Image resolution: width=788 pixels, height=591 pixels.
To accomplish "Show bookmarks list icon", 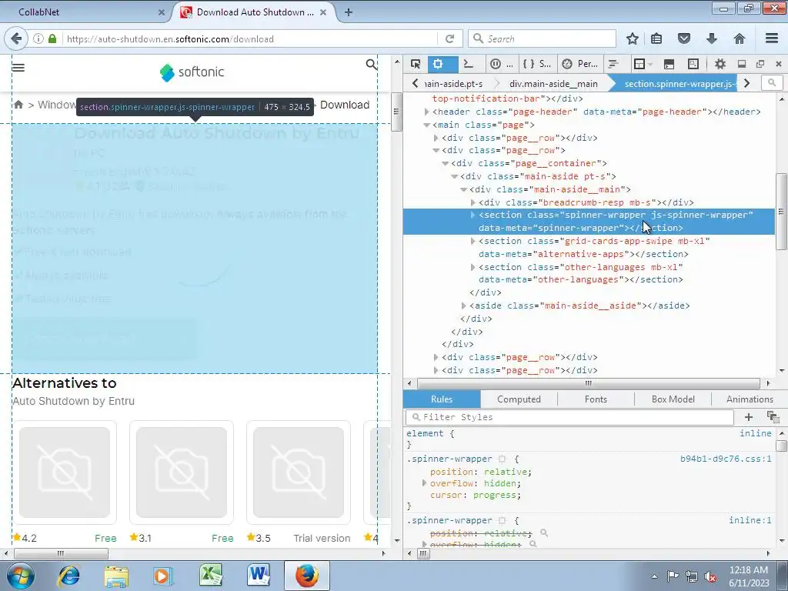I will point(656,38).
